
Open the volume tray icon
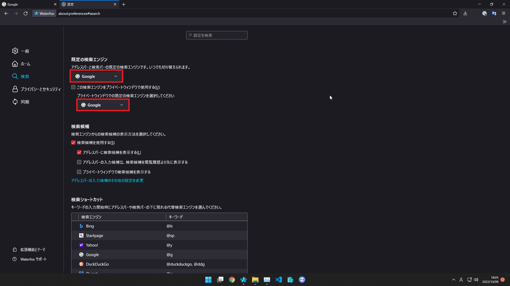(476, 280)
